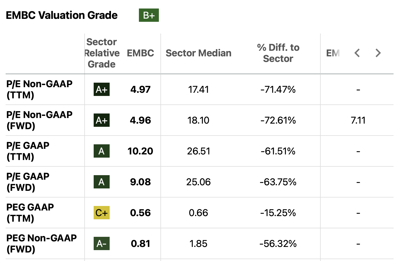
Task: Open the PEG Non-GAAP (FWD) metric
Action: (x=42, y=243)
